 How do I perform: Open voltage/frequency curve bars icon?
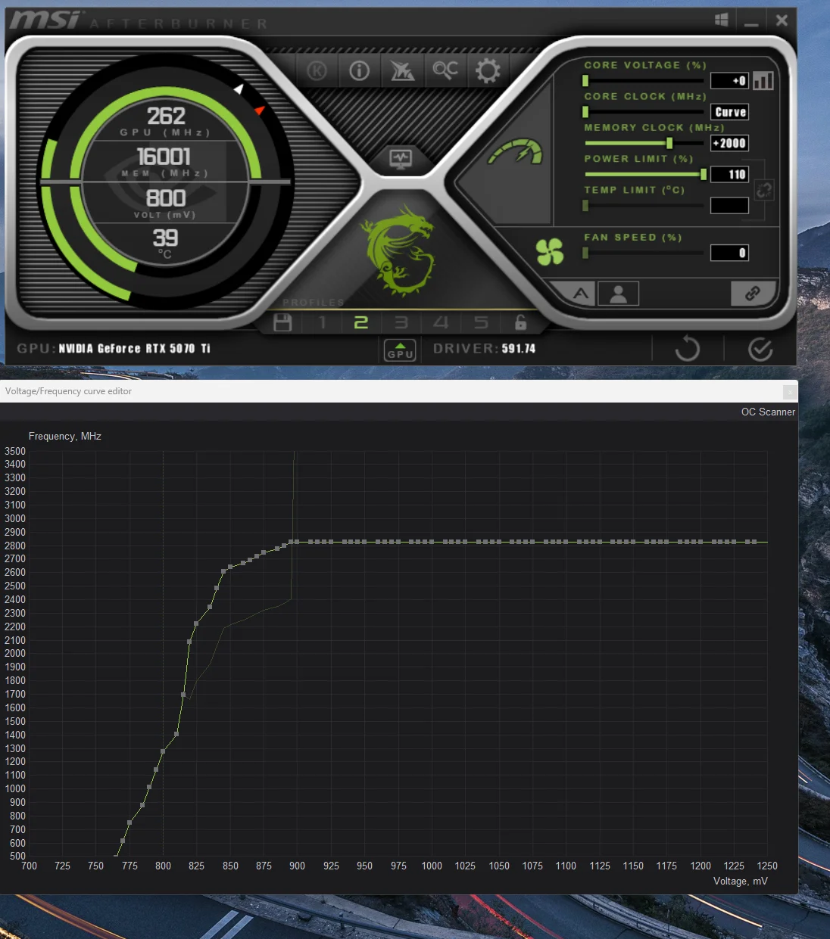coord(763,80)
